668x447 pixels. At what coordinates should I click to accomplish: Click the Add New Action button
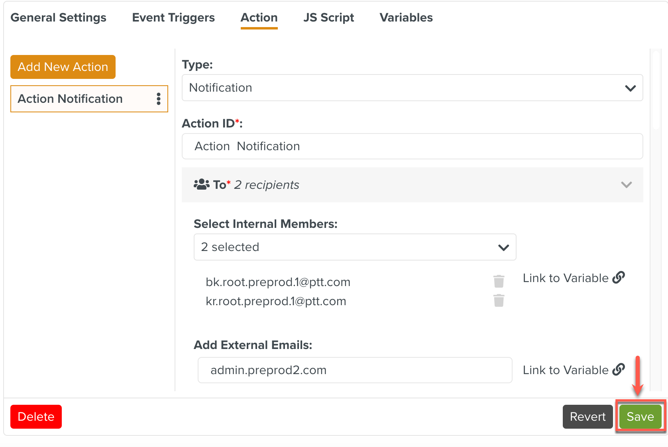click(x=63, y=67)
